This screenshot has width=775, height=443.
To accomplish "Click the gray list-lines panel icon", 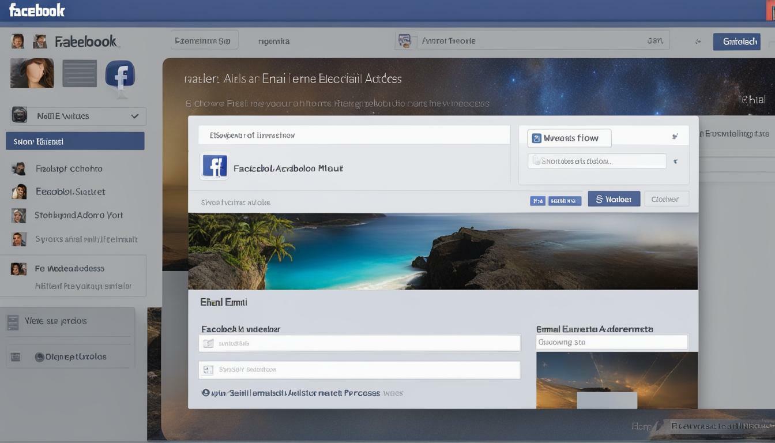I will click(80, 73).
